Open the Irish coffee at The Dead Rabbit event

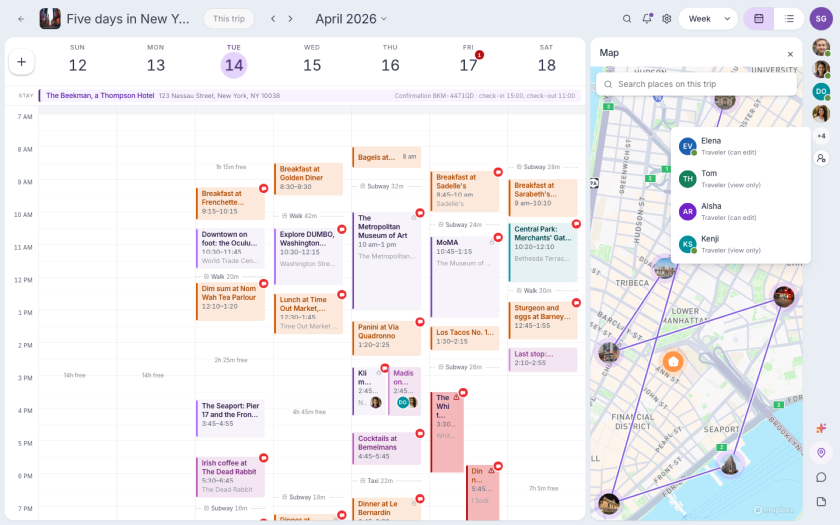(x=230, y=477)
